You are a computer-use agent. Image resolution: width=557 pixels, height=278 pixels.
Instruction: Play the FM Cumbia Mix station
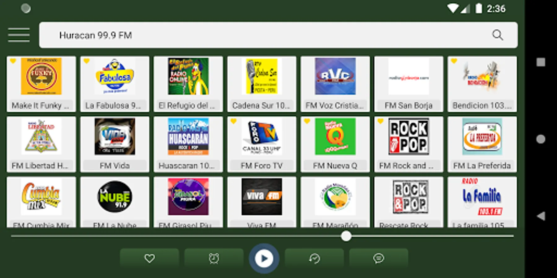pyautogui.click(x=41, y=202)
